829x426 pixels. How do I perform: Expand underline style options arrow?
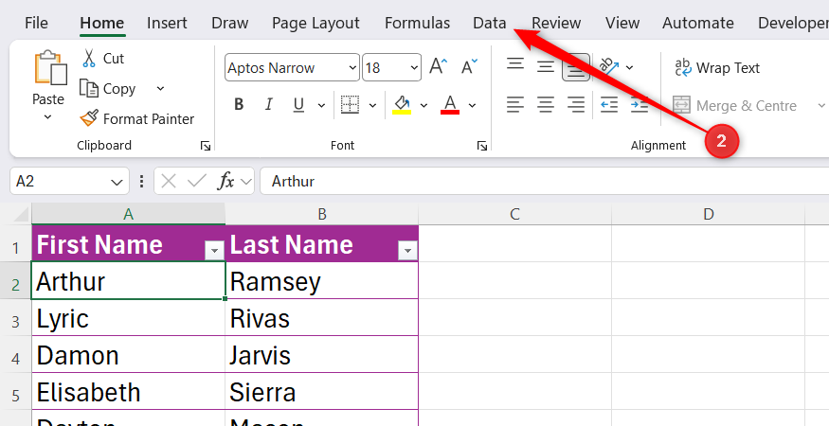[x=321, y=105]
